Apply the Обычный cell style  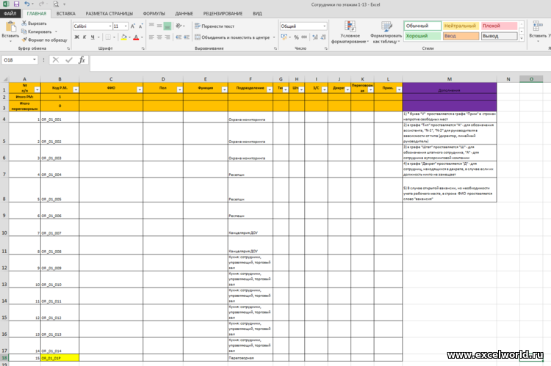422,26
